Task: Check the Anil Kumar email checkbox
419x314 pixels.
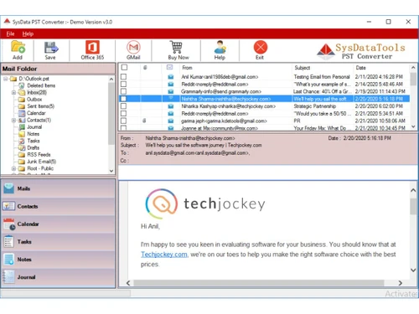Action: click(123, 77)
